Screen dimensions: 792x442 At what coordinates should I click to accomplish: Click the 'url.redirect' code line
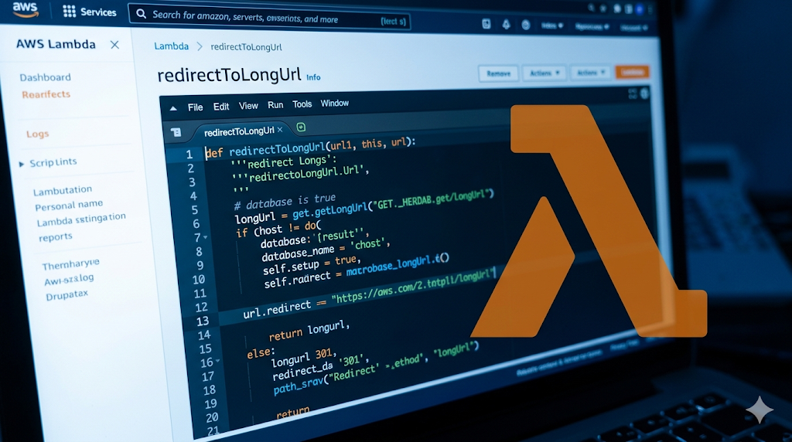tap(370, 293)
